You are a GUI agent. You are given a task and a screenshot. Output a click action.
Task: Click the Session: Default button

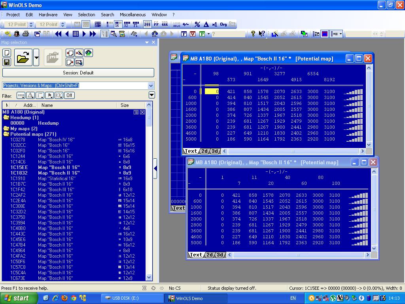click(x=78, y=73)
